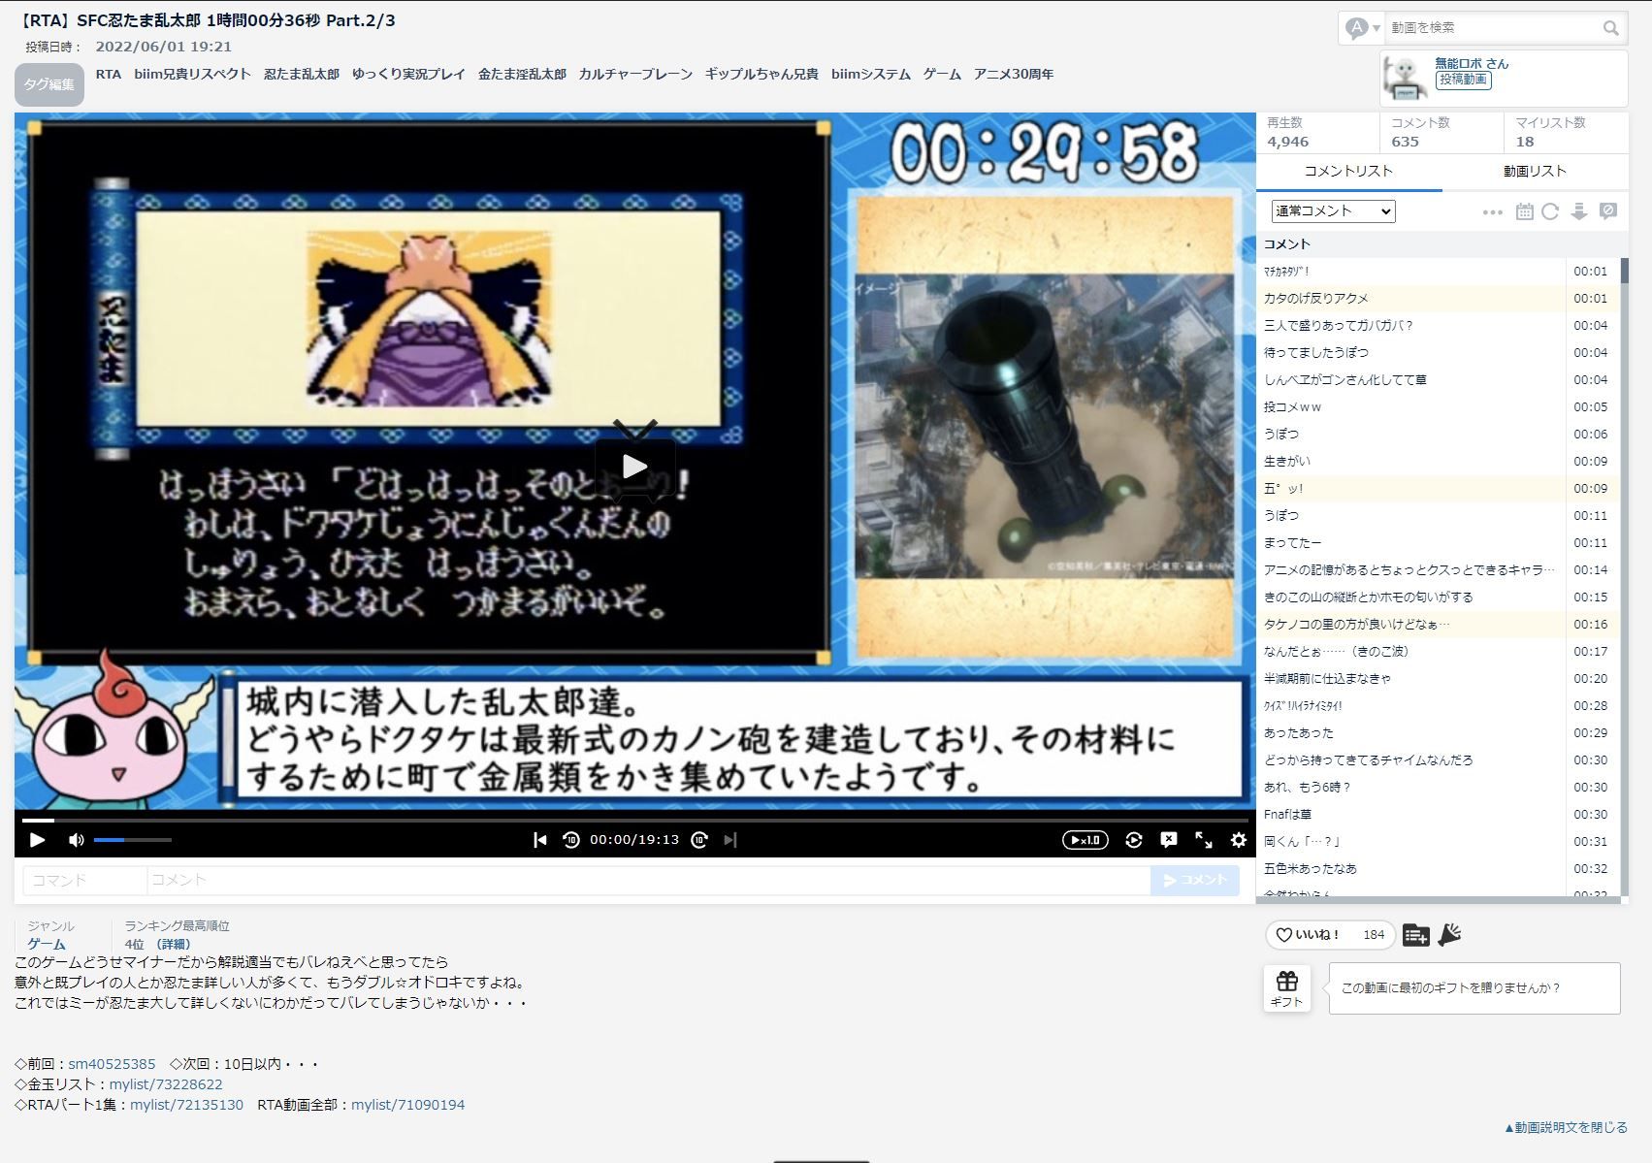1652x1163 pixels.
Task: Open playback speed x1.0 selector
Action: pyautogui.click(x=1085, y=840)
